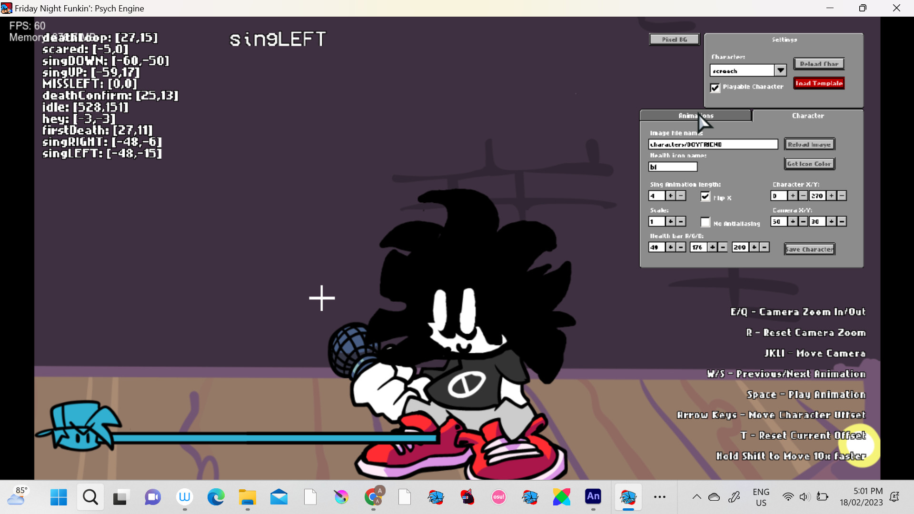The width and height of the screenshot is (914, 514).
Task: Open File Explorer from the taskbar
Action: click(247, 497)
